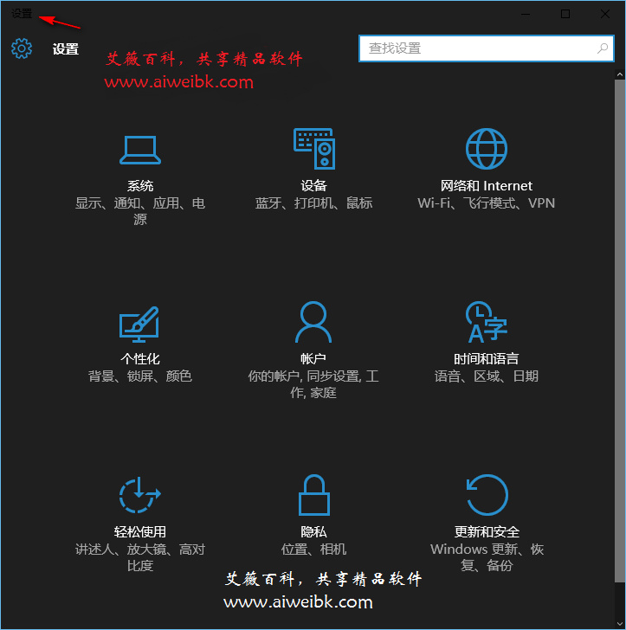The width and height of the screenshot is (626, 630).
Task: Open the Ease of Access (轻松使用) icon
Action: (x=139, y=495)
